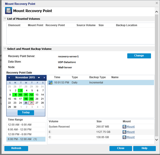Image resolution: width=160 pixels, height=155 pixels.
Task: Click the Change button for recovery server
Action: (x=139, y=56)
